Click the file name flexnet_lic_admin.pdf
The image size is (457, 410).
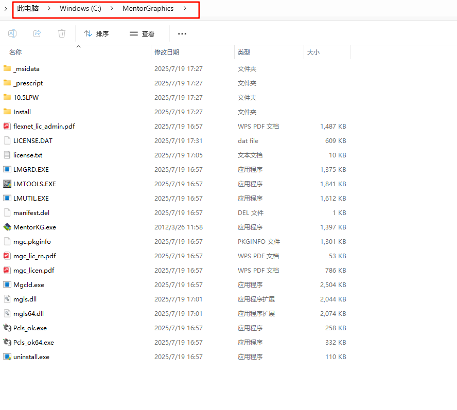pyautogui.click(x=44, y=127)
